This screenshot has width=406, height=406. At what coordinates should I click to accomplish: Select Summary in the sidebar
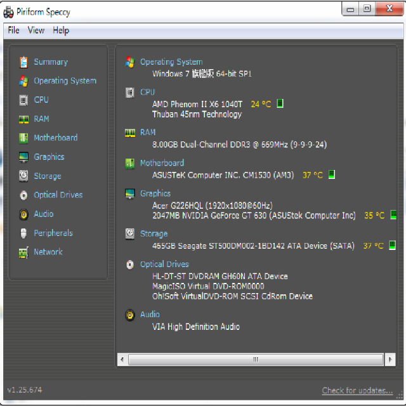tap(51, 62)
